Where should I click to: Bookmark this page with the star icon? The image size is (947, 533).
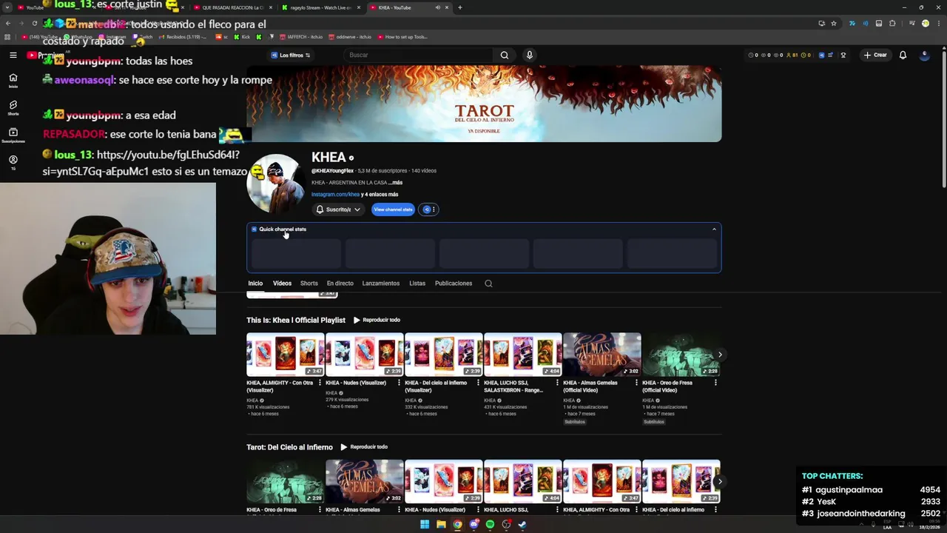[834, 23]
